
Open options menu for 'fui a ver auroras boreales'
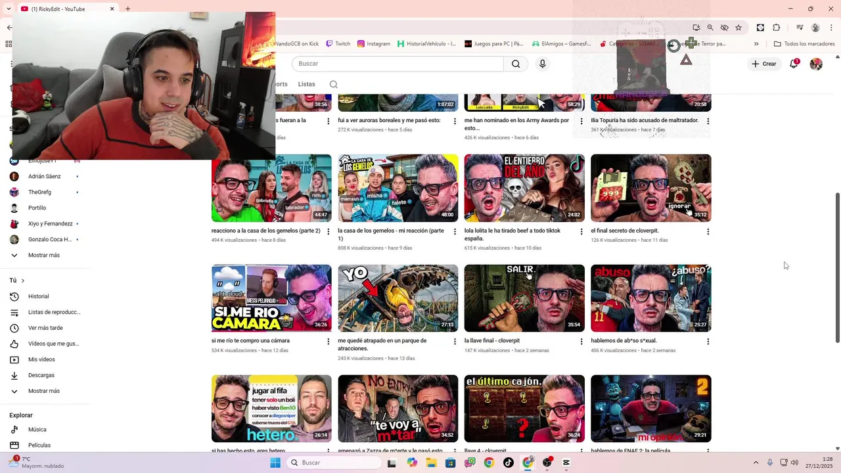pyautogui.click(x=455, y=121)
